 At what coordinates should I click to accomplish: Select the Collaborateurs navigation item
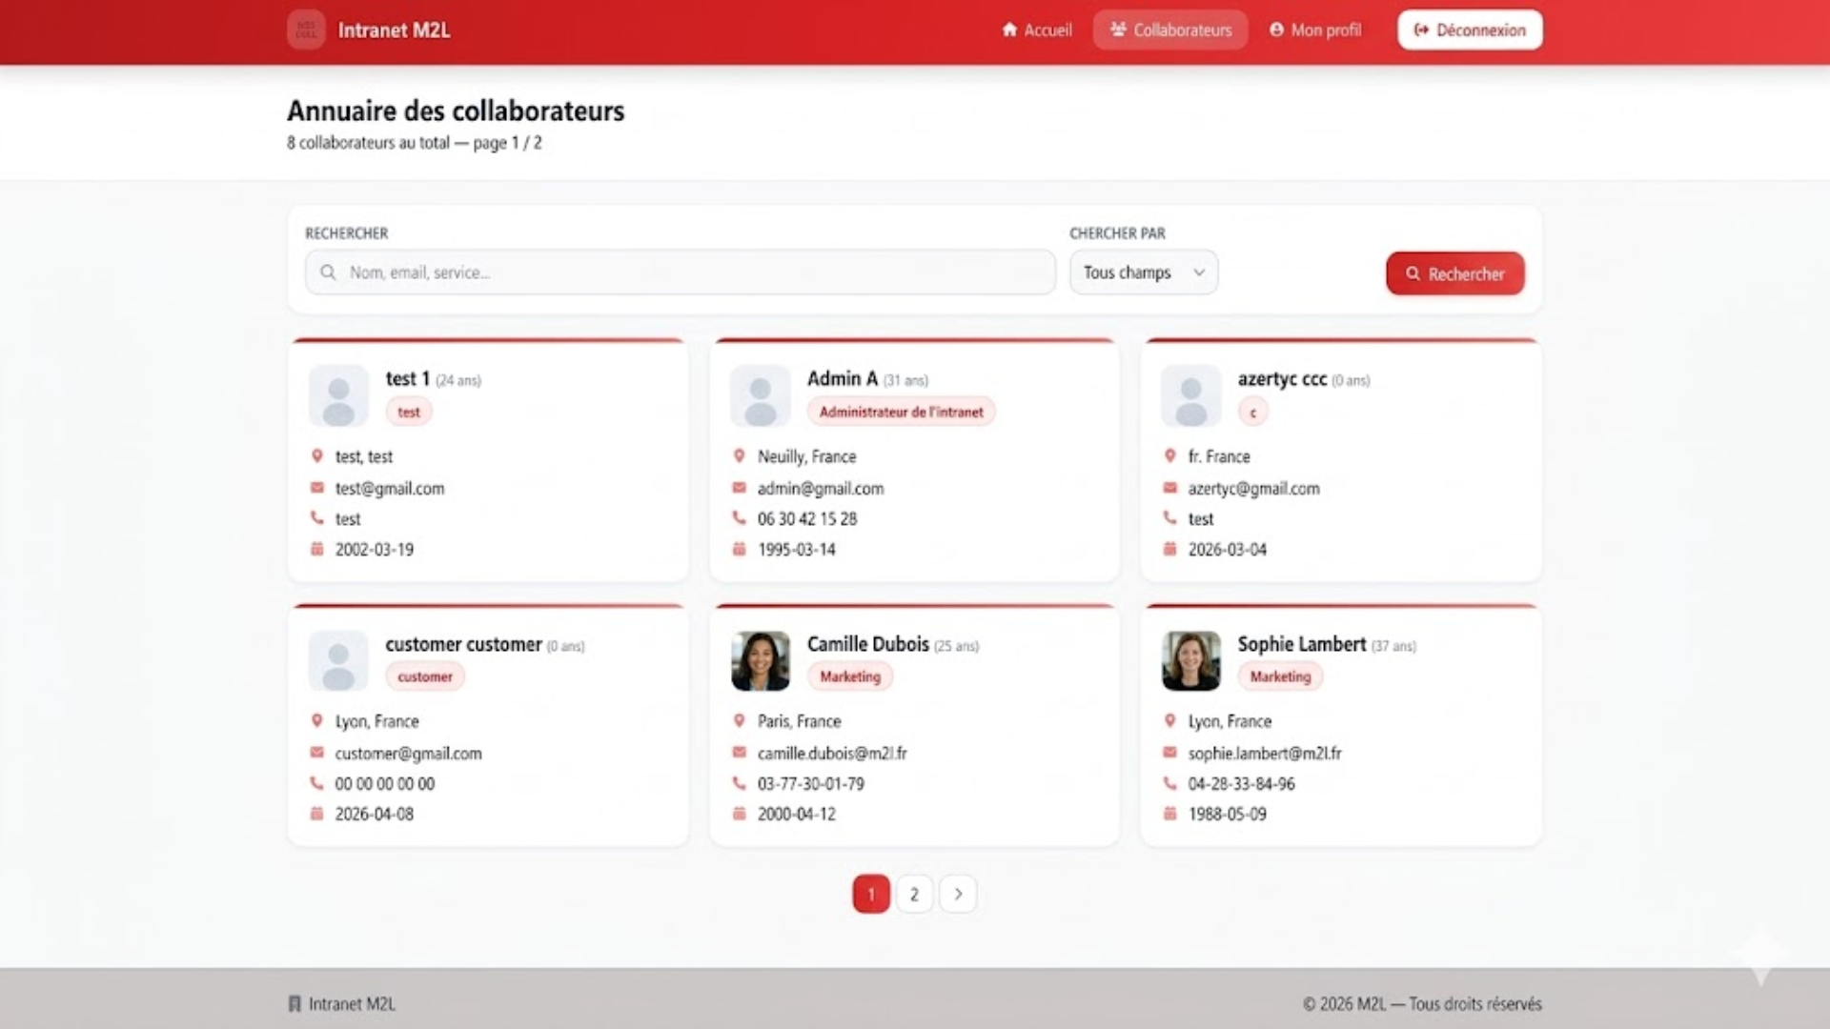[1169, 30]
